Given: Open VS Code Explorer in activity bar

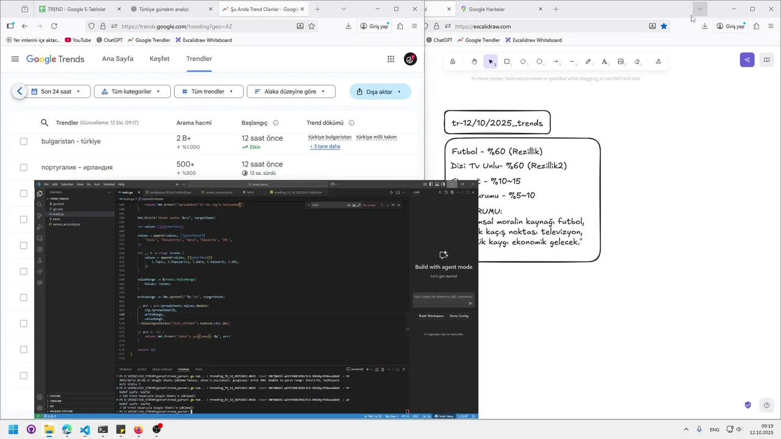Looking at the screenshot, I should (x=40, y=194).
